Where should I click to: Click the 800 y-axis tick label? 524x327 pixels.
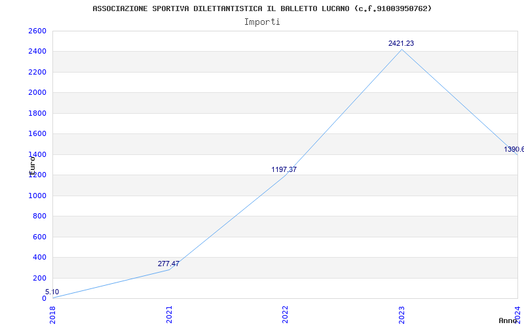40,216
